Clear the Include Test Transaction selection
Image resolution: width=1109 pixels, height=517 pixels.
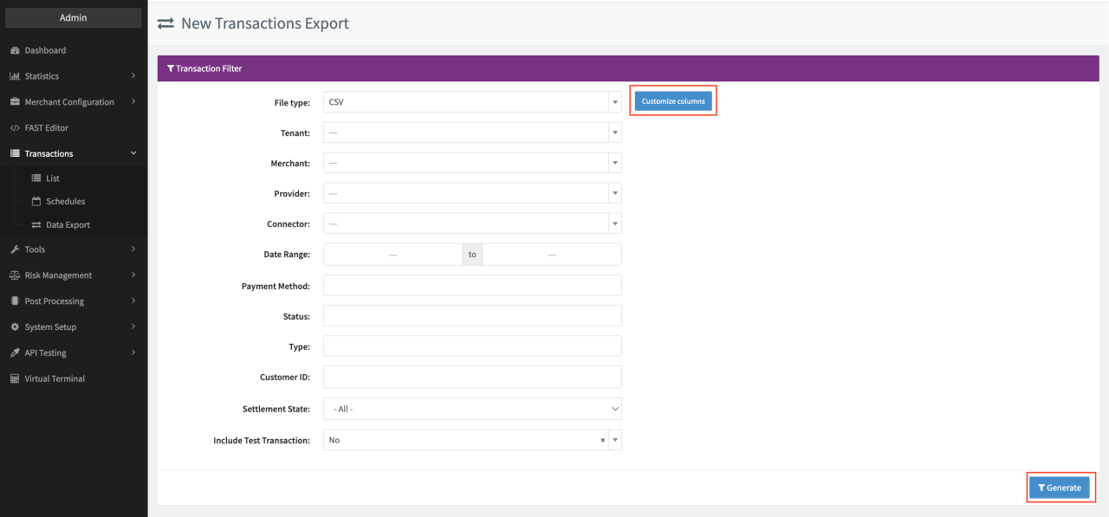602,440
